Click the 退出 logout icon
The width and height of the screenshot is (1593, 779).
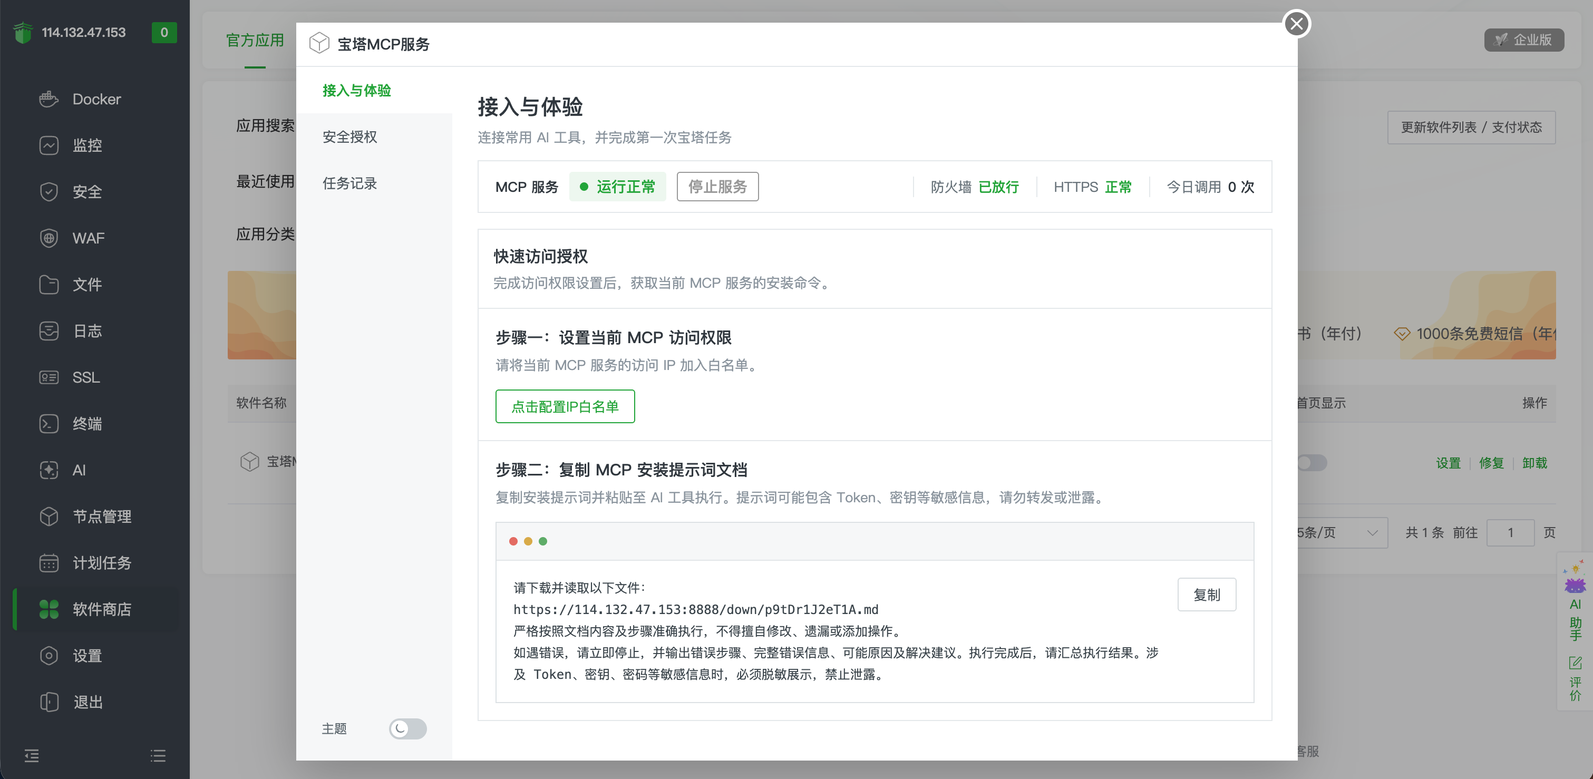pos(49,702)
